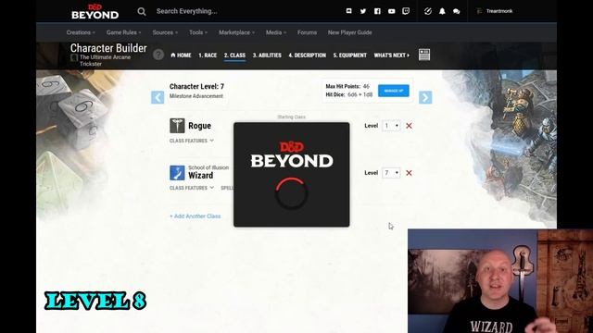
Task: Switch to the 1. Race tab
Action: pos(208,55)
